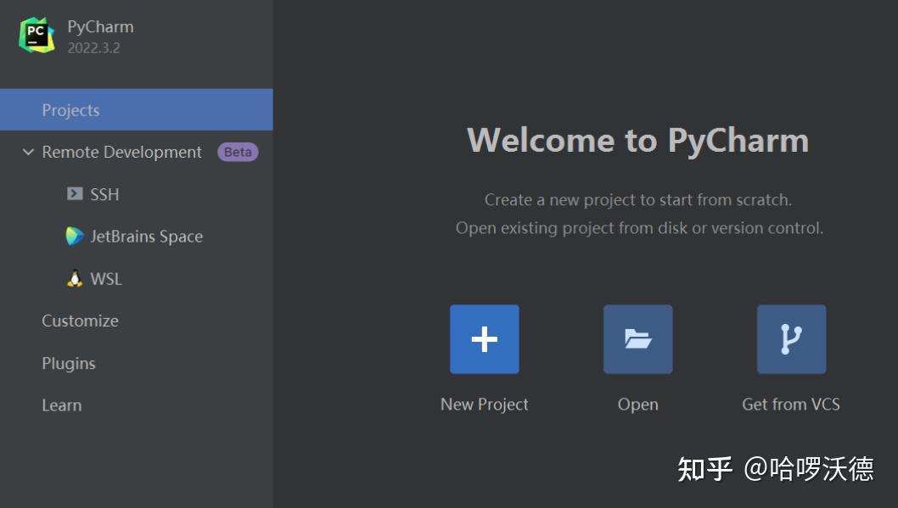
Task: Open WSL via the Linux penguin icon
Action: pyautogui.click(x=75, y=278)
